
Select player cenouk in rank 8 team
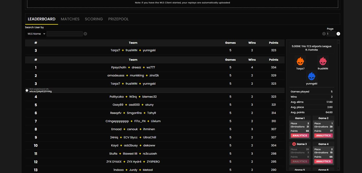132,129
